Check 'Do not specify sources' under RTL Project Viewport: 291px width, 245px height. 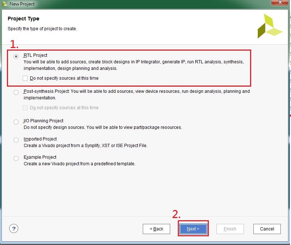pyautogui.click(x=25, y=78)
